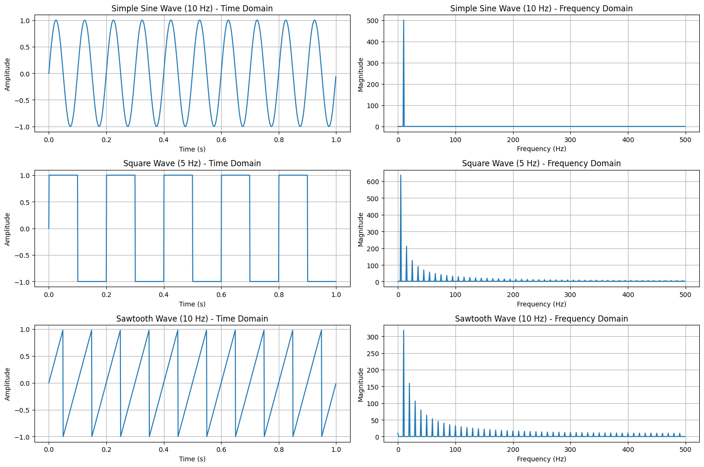
Task: Select 'Frequency (Hz)' label under sine frequency plot
Action: [541, 149]
